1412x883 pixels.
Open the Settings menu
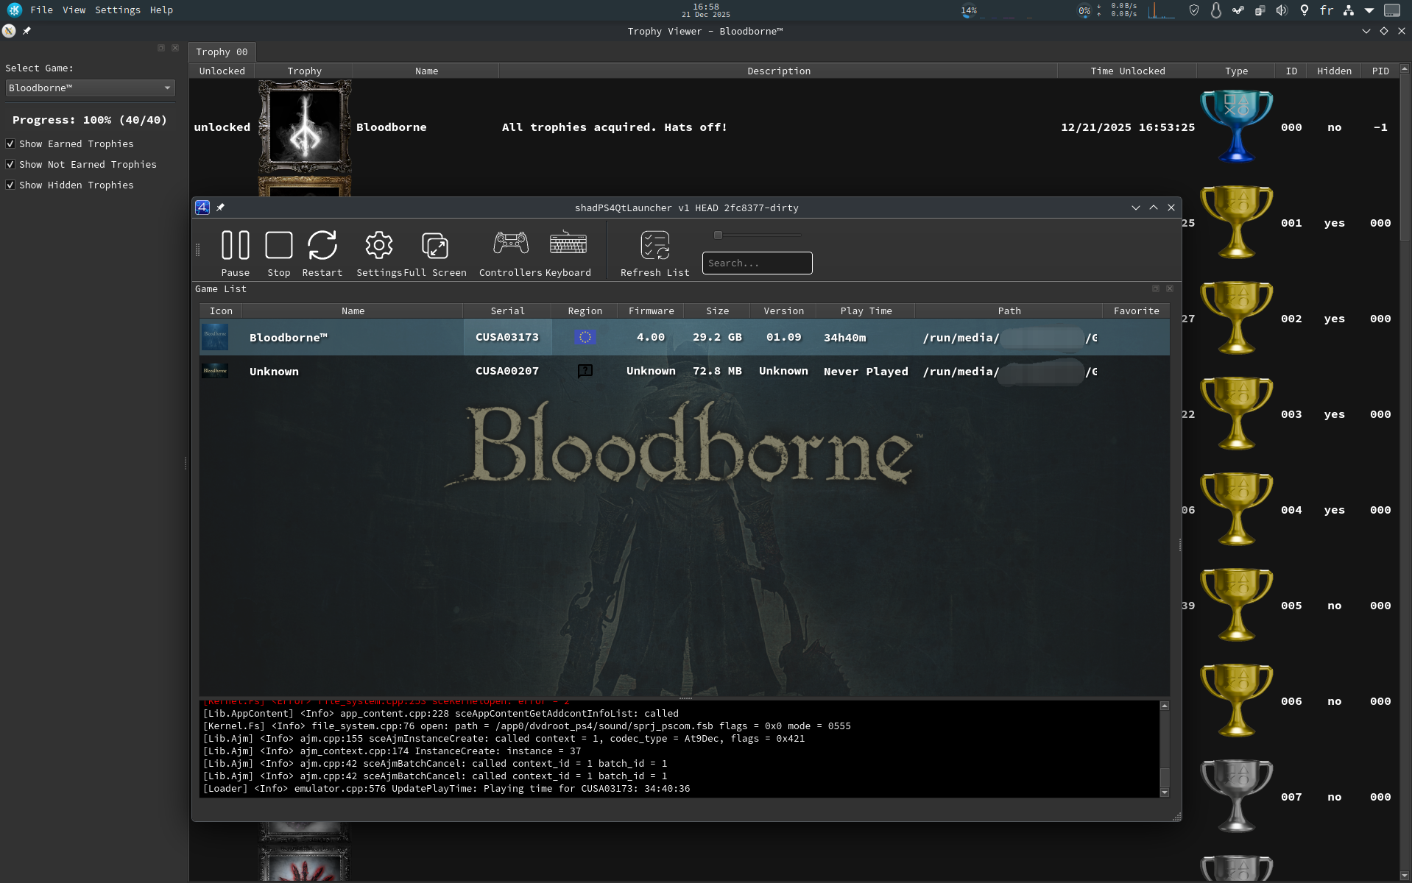tap(117, 10)
